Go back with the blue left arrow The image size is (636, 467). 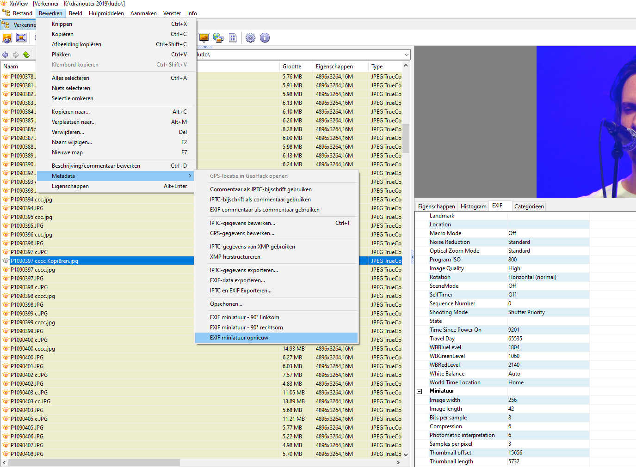click(x=5, y=55)
